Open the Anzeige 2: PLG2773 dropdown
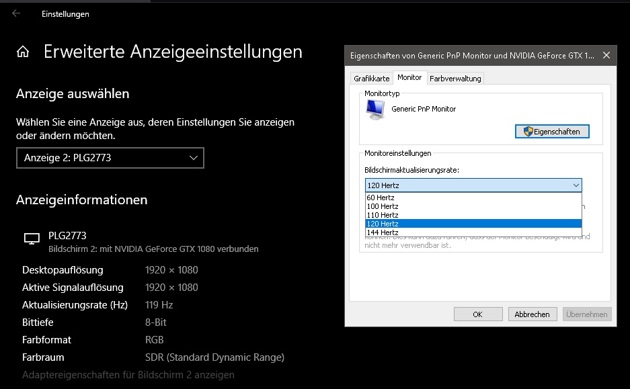 (110, 158)
